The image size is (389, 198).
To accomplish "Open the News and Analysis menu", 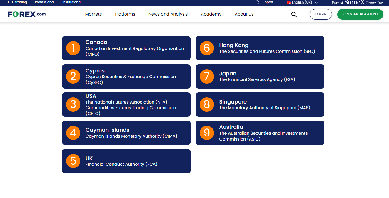I will tap(168, 14).
